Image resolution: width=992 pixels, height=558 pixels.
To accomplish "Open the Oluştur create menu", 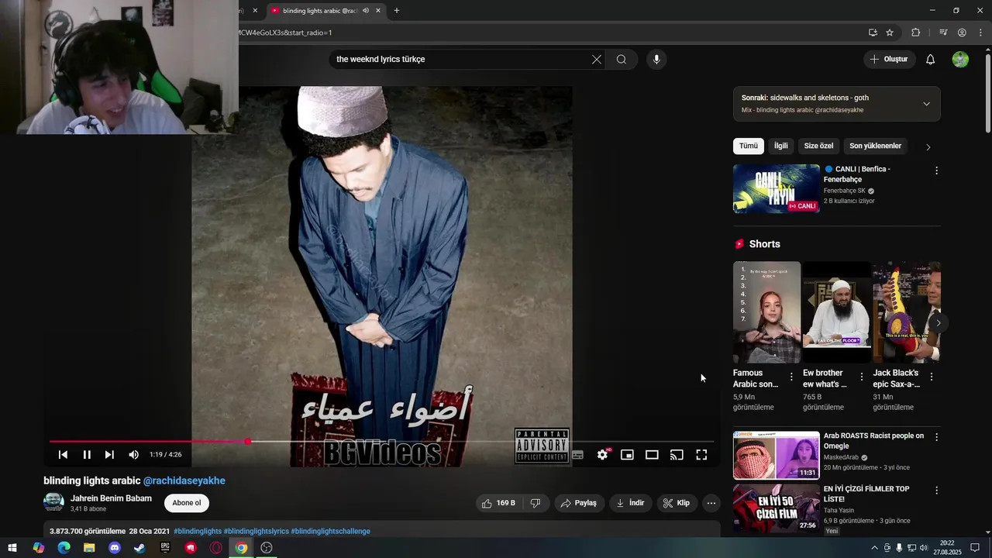I will point(889,60).
